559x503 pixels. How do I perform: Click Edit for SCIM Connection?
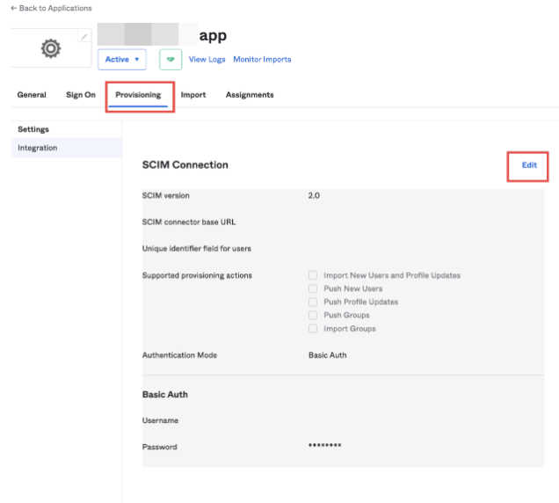coord(529,165)
